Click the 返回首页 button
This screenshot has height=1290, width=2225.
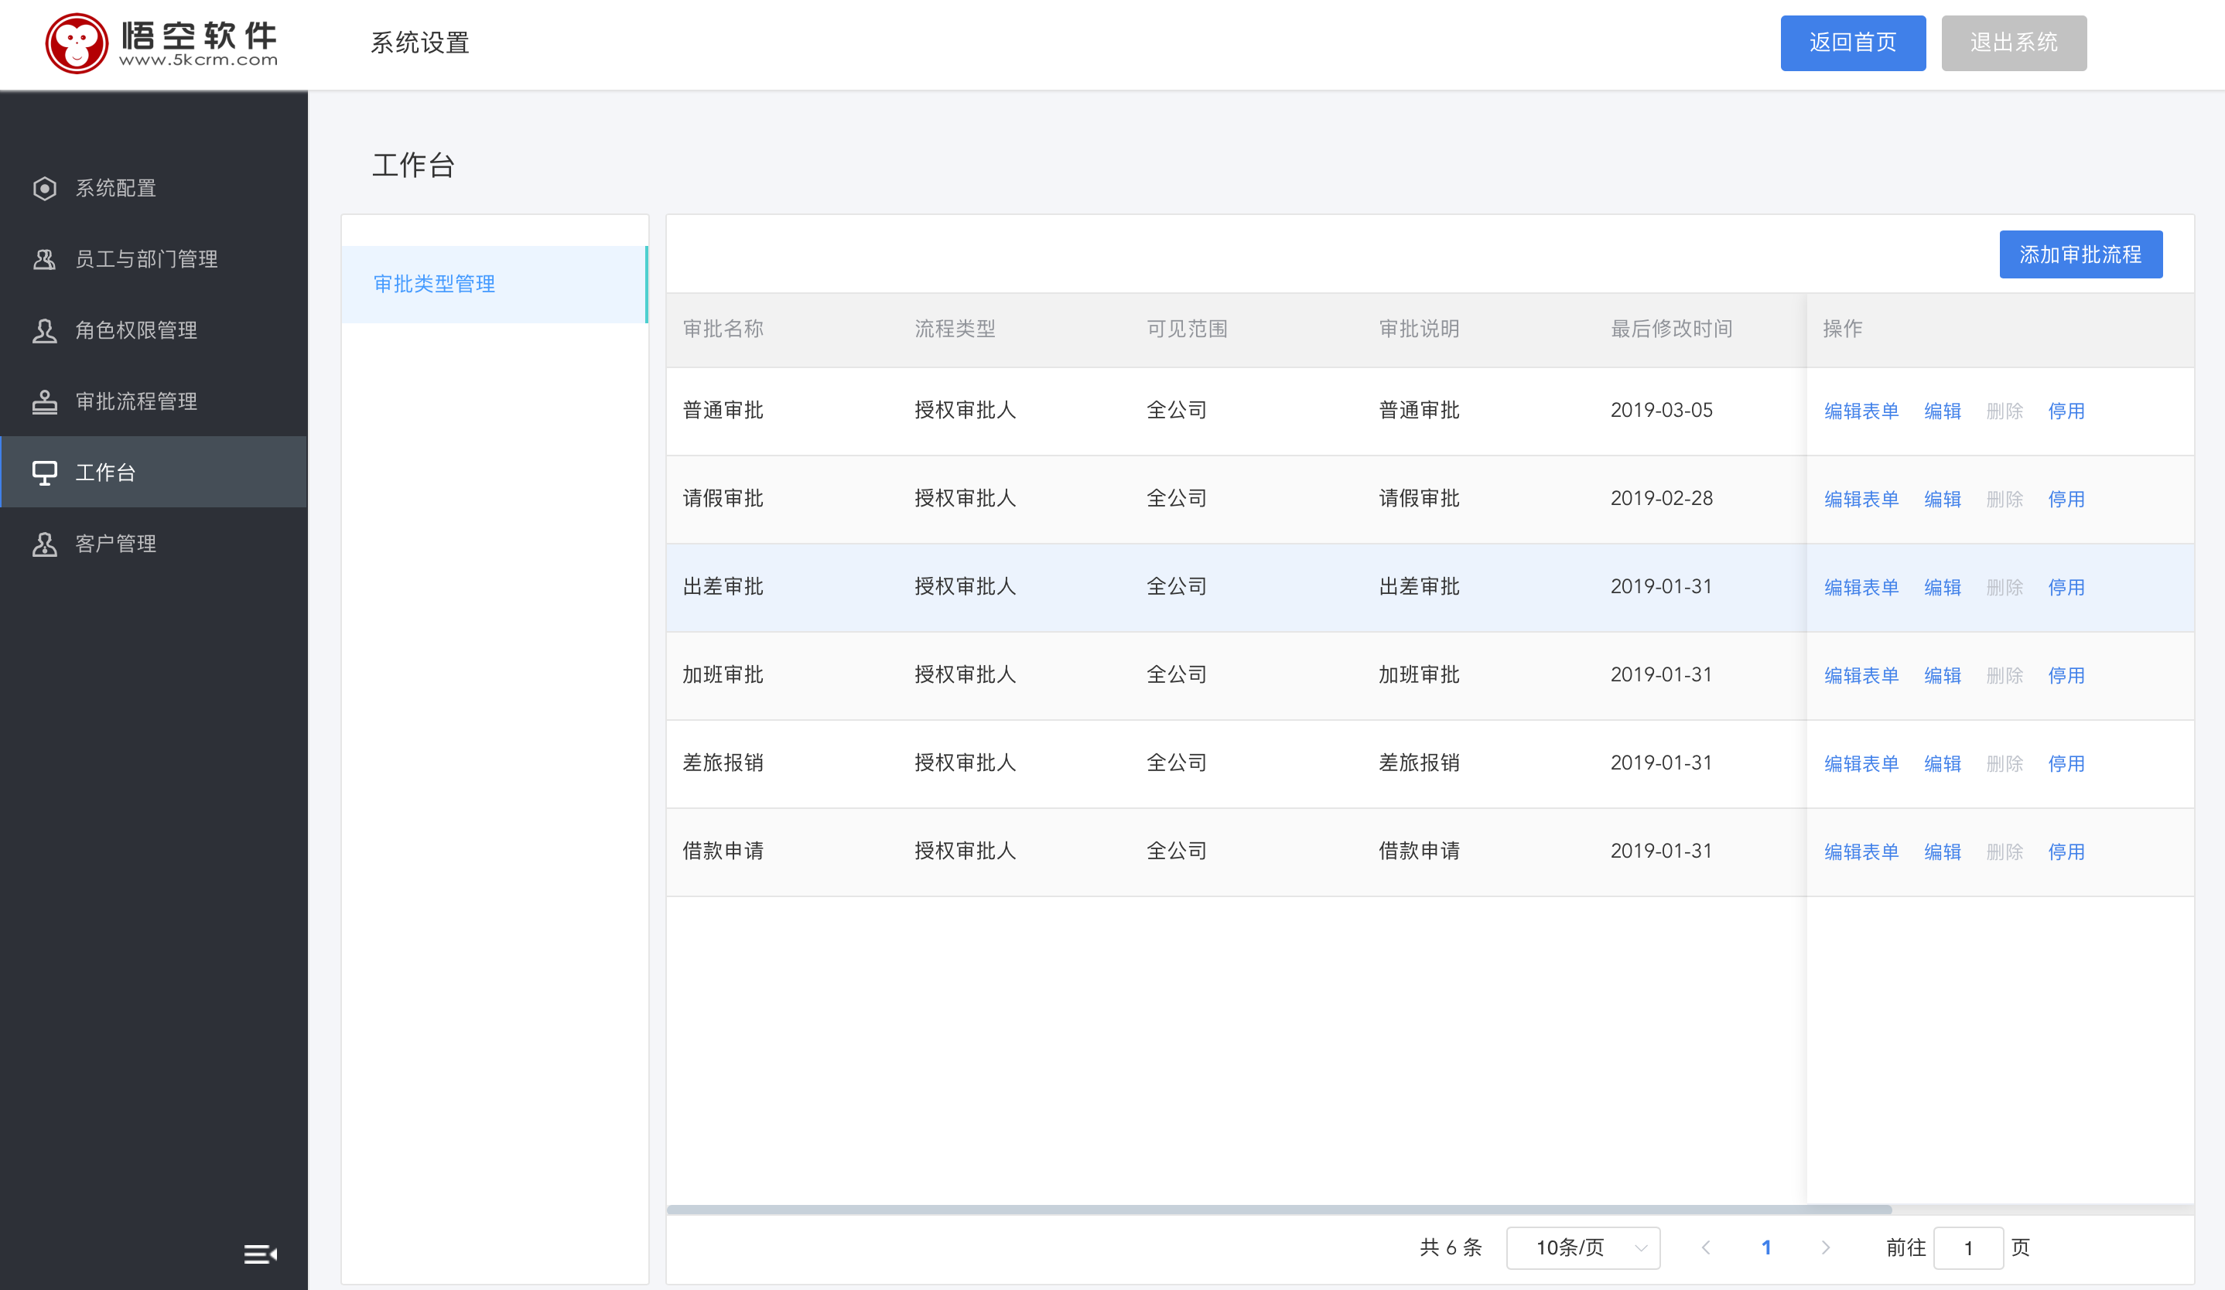click(1852, 43)
